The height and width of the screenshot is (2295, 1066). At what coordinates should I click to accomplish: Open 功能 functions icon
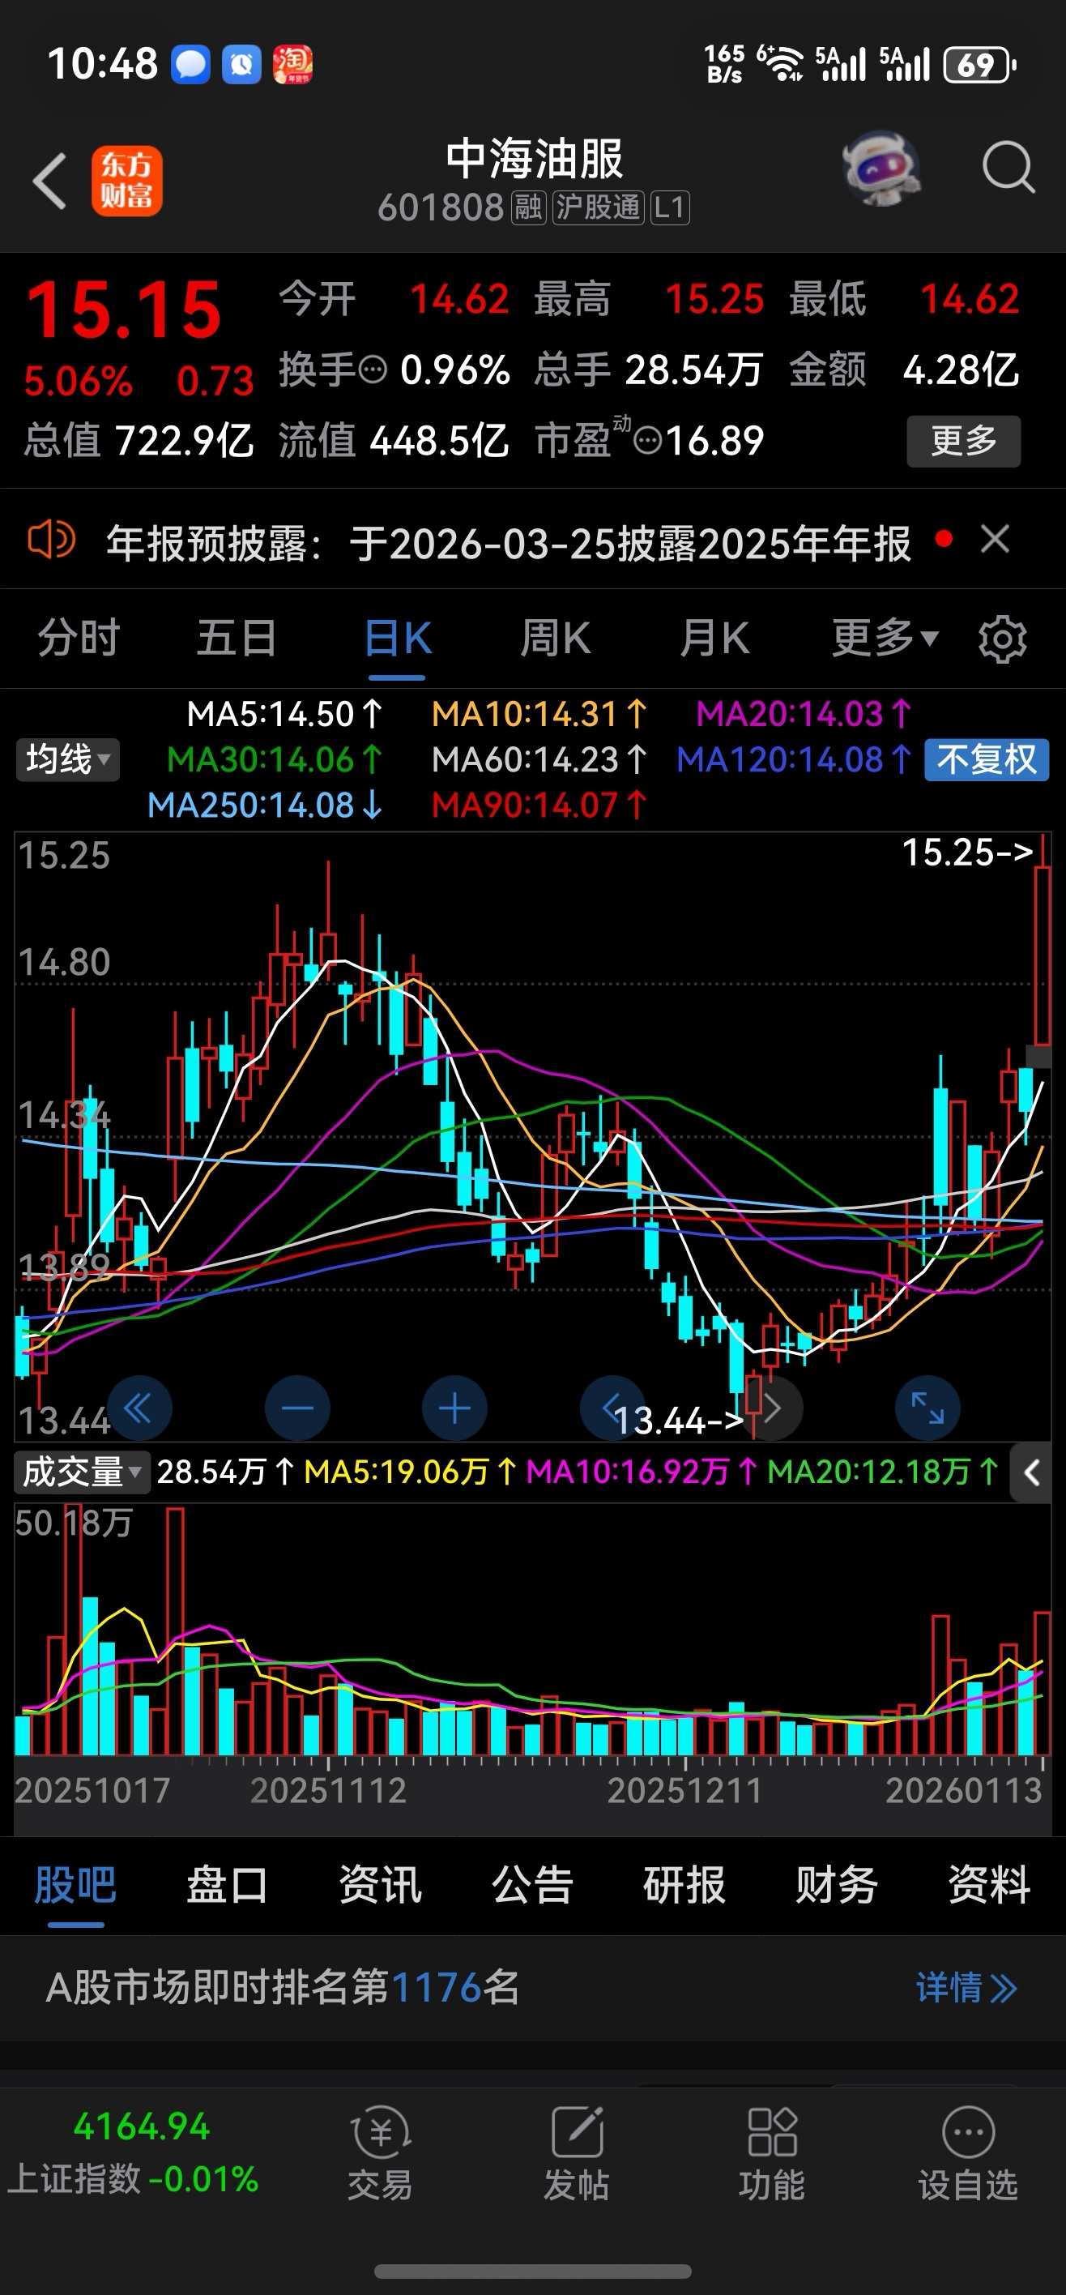[772, 2153]
